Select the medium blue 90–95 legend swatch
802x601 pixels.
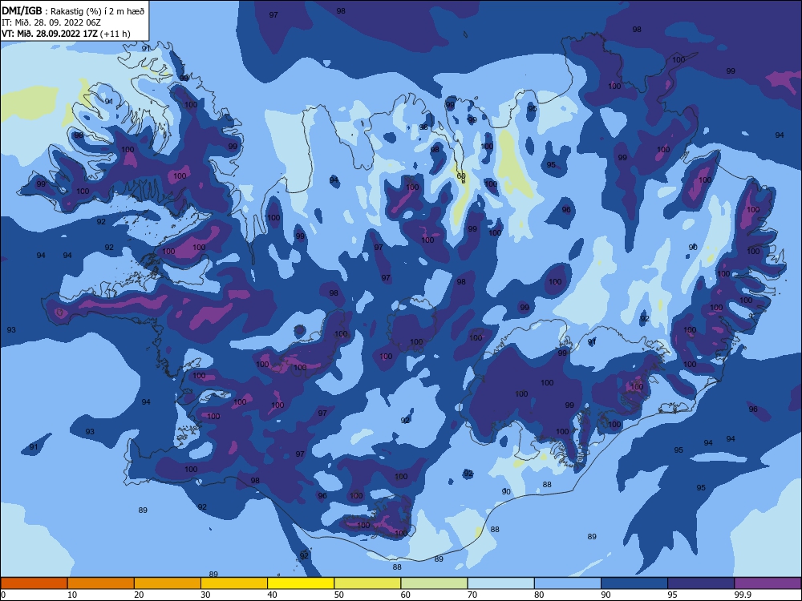coord(634,583)
